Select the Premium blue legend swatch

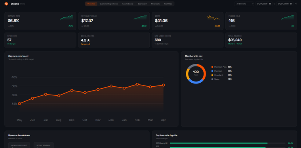pyautogui.click(x=212, y=71)
